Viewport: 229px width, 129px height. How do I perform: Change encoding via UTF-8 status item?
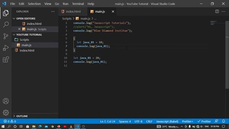coord(138,121)
